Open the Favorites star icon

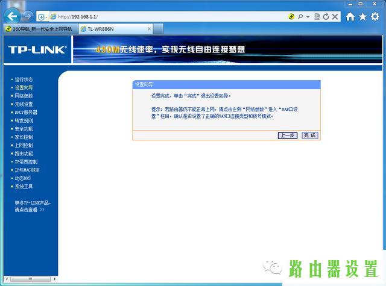(362, 16)
